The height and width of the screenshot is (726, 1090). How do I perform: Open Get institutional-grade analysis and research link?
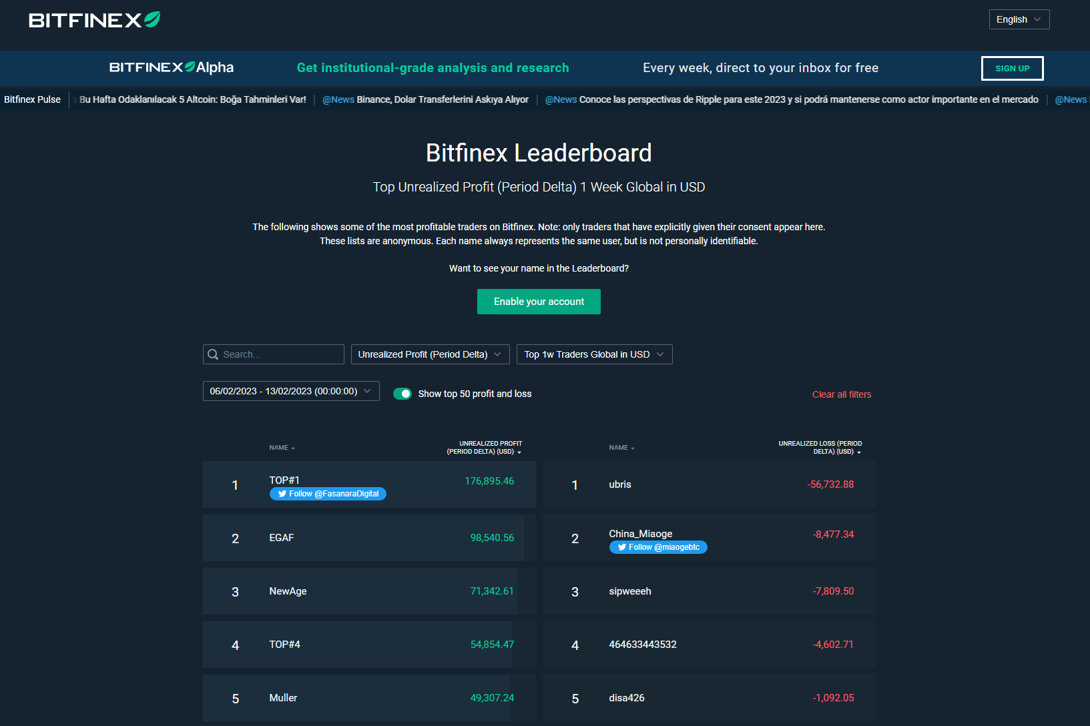tap(433, 67)
